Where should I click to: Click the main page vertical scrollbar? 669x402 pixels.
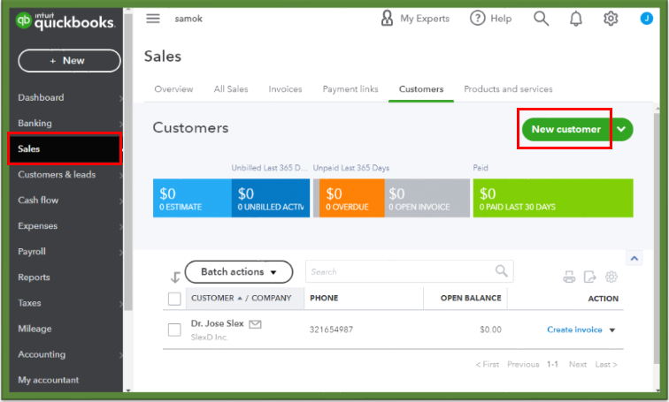[x=657, y=239]
